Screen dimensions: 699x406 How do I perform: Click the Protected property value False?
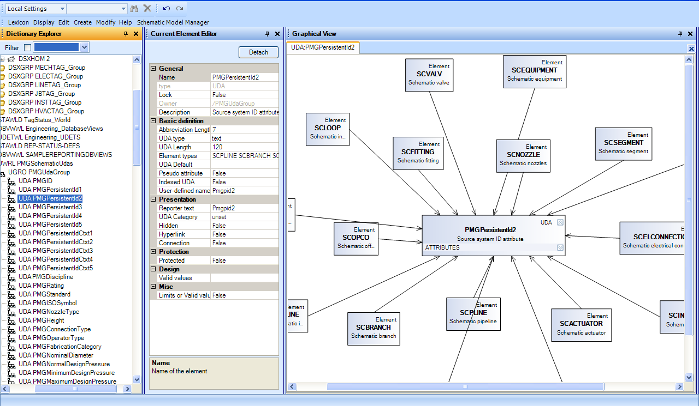pos(245,260)
